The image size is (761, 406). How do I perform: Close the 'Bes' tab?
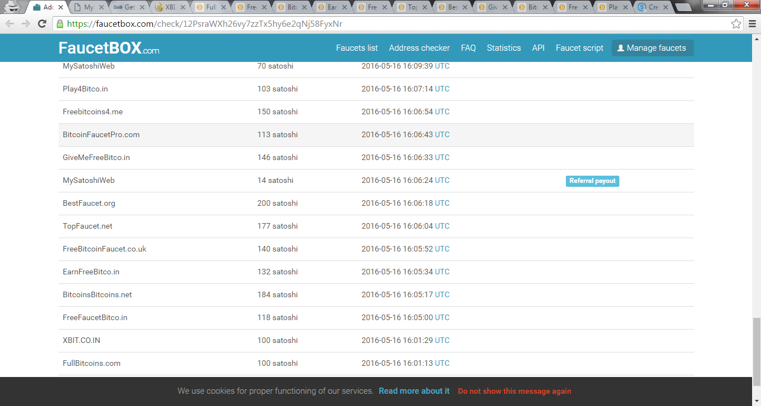(466, 7)
